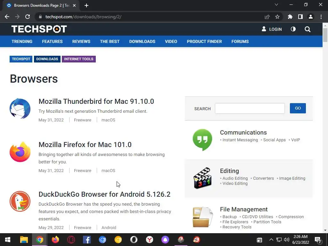
Task: Open the Windows Start button
Action: pos(8,240)
